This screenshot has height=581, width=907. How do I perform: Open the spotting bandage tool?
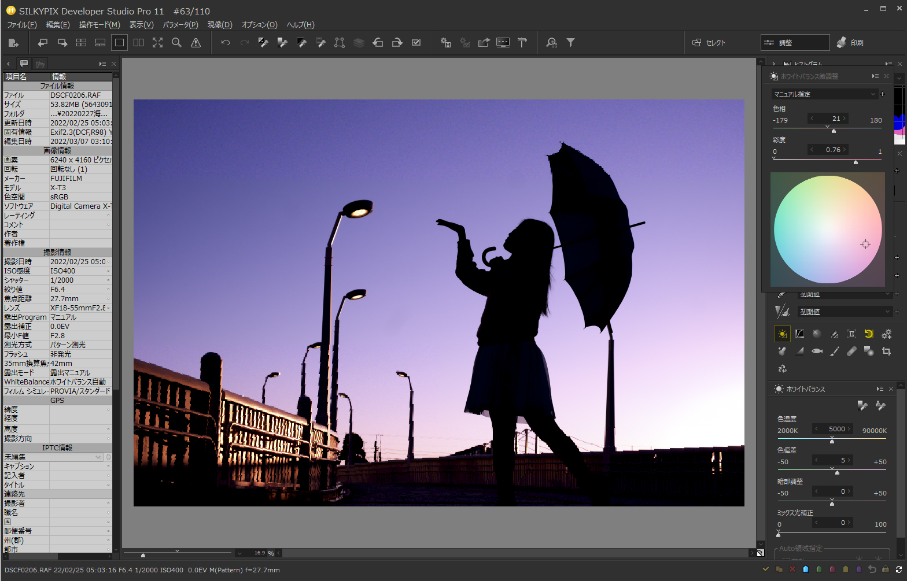pos(851,351)
